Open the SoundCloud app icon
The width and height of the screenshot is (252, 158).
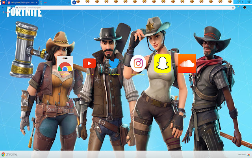click(x=187, y=63)
